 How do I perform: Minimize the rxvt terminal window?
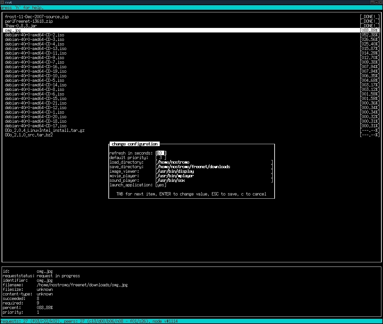(x=372, y=2)
